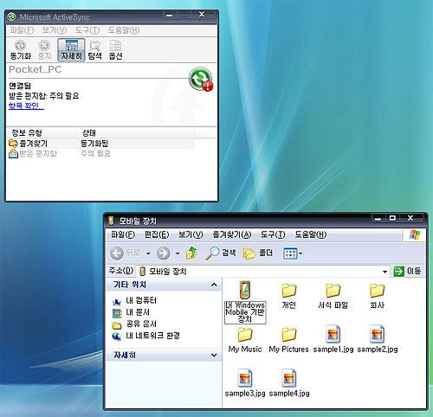Viewport: 433px width, 417px height.
Task: Open 파일(F) menu in 모바일 장치 window
Action: [123, 234]
